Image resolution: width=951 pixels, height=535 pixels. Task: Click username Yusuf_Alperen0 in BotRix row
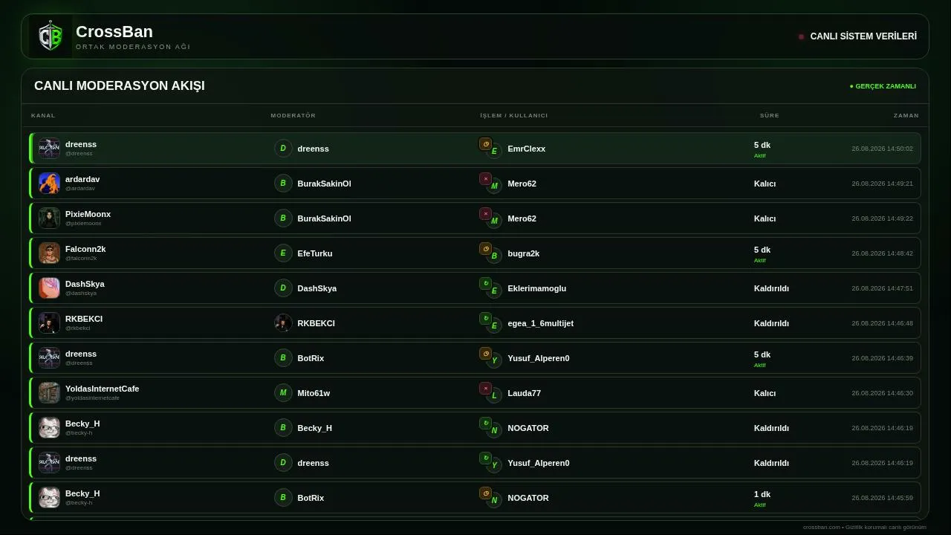(539, 358)
